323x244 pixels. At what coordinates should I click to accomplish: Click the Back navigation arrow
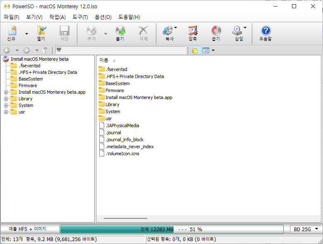click(x=7, y=50)
